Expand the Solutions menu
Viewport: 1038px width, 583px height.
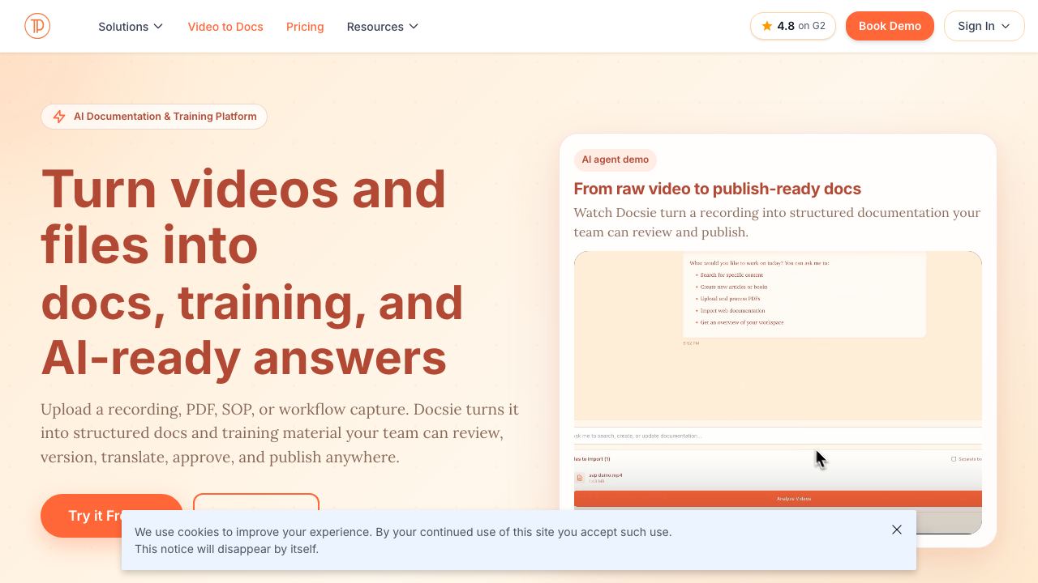[x=131, y=27]
